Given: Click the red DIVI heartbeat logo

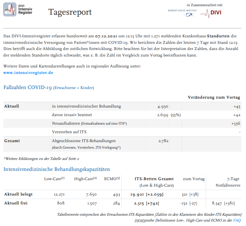Looking at the screenshot, I should coord(211,13).
